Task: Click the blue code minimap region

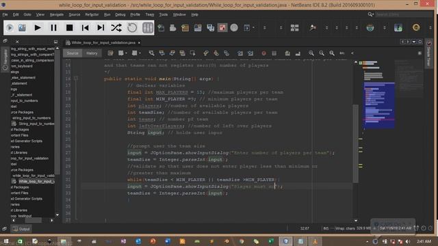Action: click(x=378, y=105)
